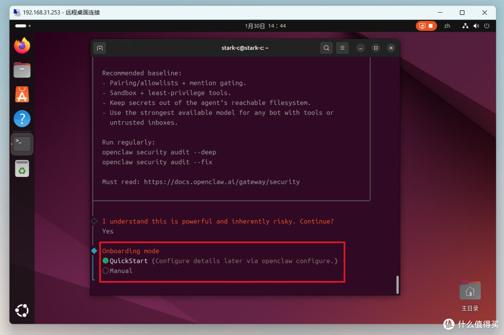The width and height of the screenshot is (504, 335).
Task: Open the Help icon in dock
Action: click(x=22, y=119)
